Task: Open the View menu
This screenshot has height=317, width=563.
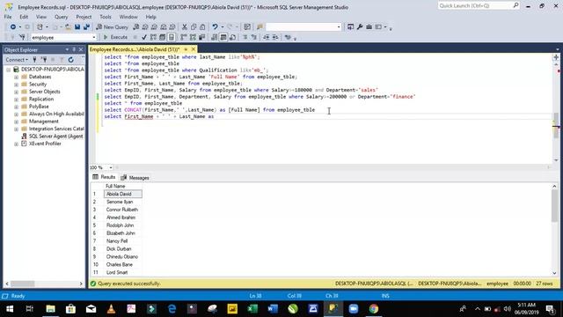Action: tap(41, 17)
